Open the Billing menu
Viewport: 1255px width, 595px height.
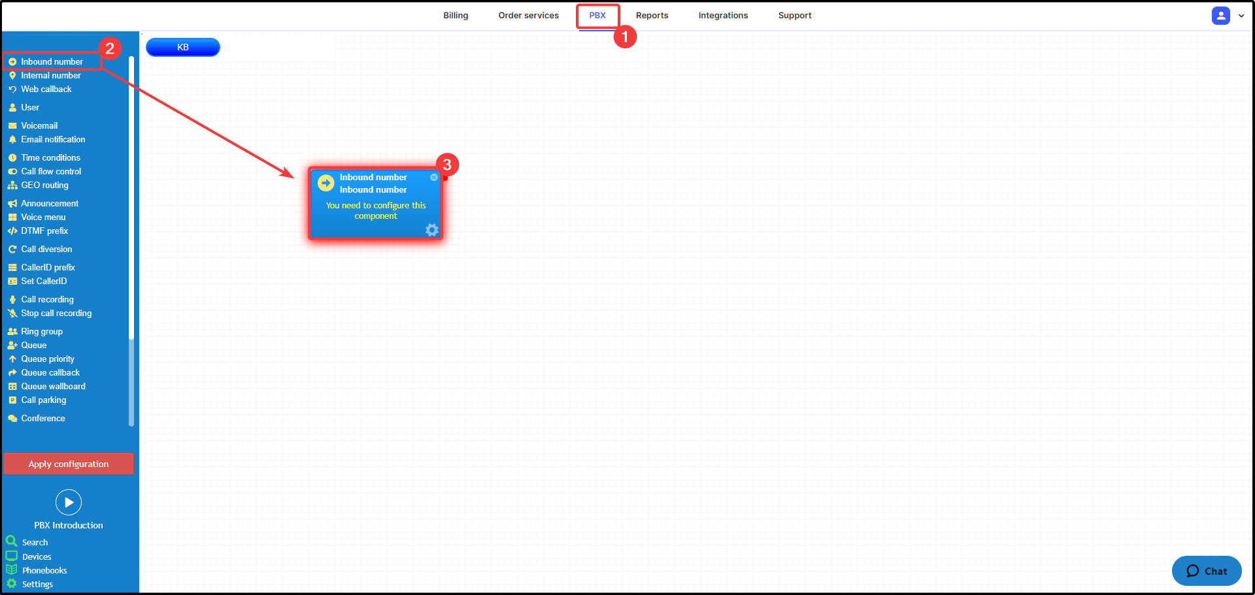[x=456, y=16]
